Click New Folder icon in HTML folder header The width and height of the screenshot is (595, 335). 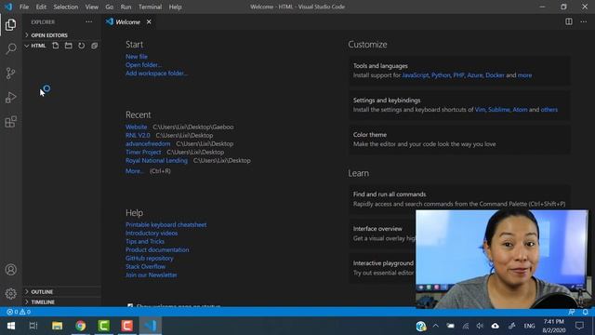(68, 46)
